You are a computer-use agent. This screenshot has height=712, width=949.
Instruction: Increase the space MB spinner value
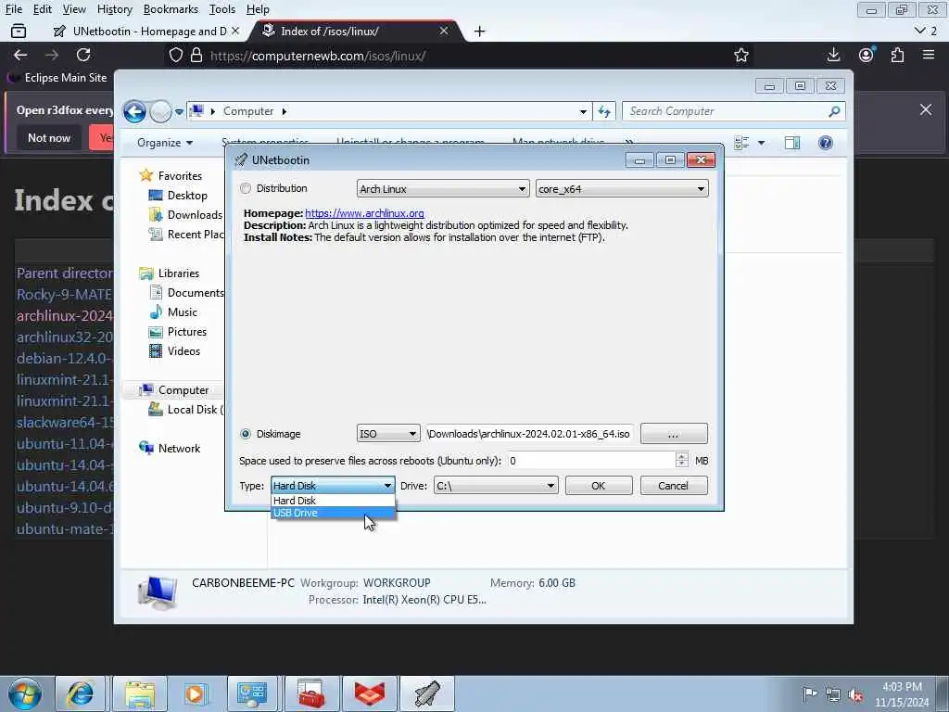[681, 456]
